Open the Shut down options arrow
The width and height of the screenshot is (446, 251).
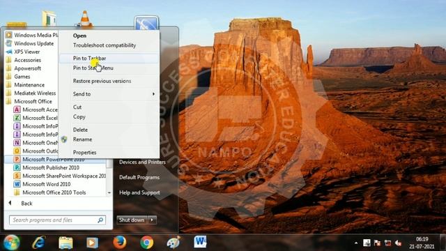coord(152,220)
